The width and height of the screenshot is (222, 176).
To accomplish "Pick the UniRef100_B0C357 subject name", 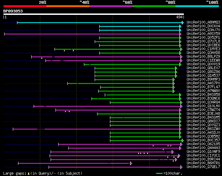I will pyautogui.click(x=203, y=140).
